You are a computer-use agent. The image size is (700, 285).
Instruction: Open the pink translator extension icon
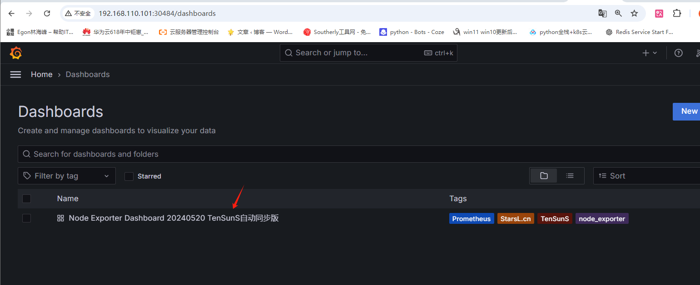659,14
